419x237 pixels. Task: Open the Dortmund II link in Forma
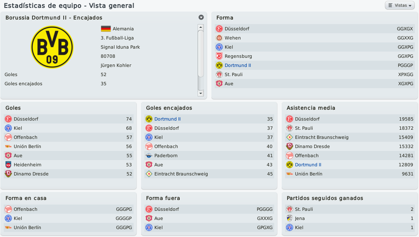point(238,65)
